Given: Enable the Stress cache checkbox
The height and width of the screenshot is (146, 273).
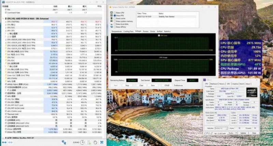Looking at the screenshot, I should (115, 18).
